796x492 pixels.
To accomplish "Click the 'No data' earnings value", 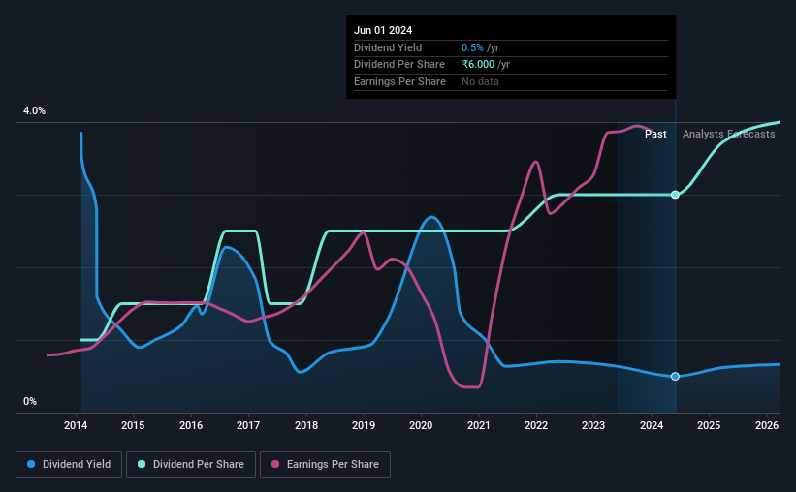I will click(480, 81).
